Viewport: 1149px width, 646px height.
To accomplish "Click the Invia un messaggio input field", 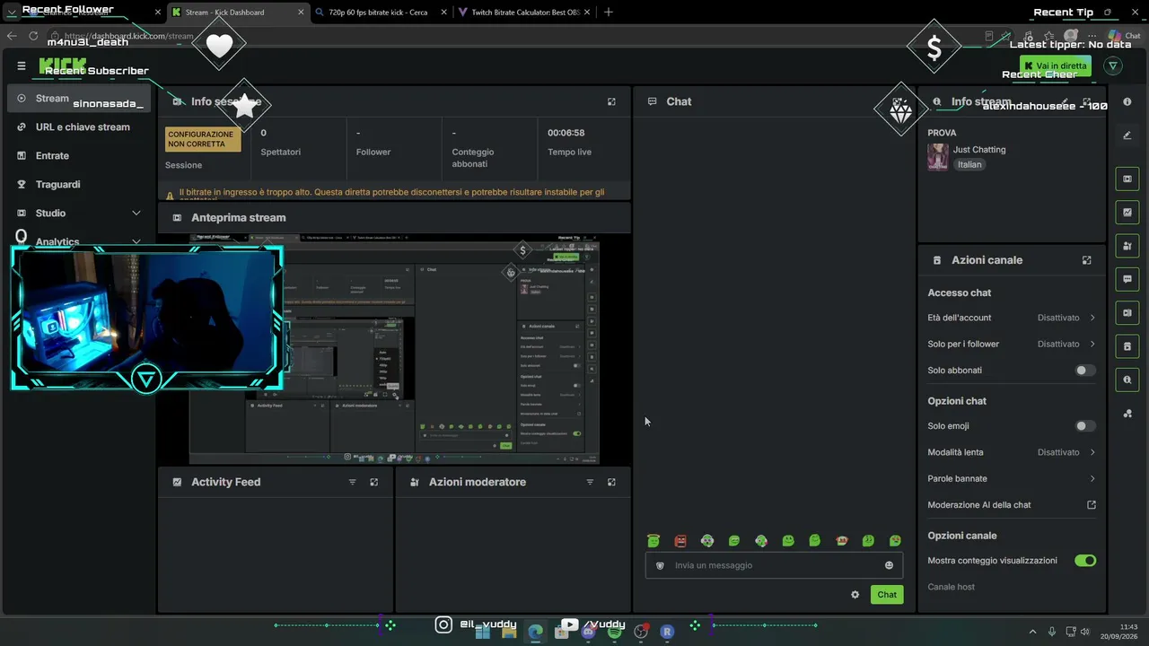I will click(x=761, y=565).
